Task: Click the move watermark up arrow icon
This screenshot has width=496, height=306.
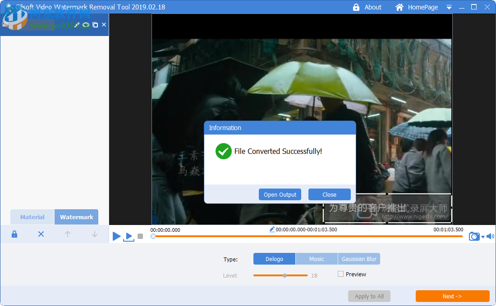Action: point(67,234)
